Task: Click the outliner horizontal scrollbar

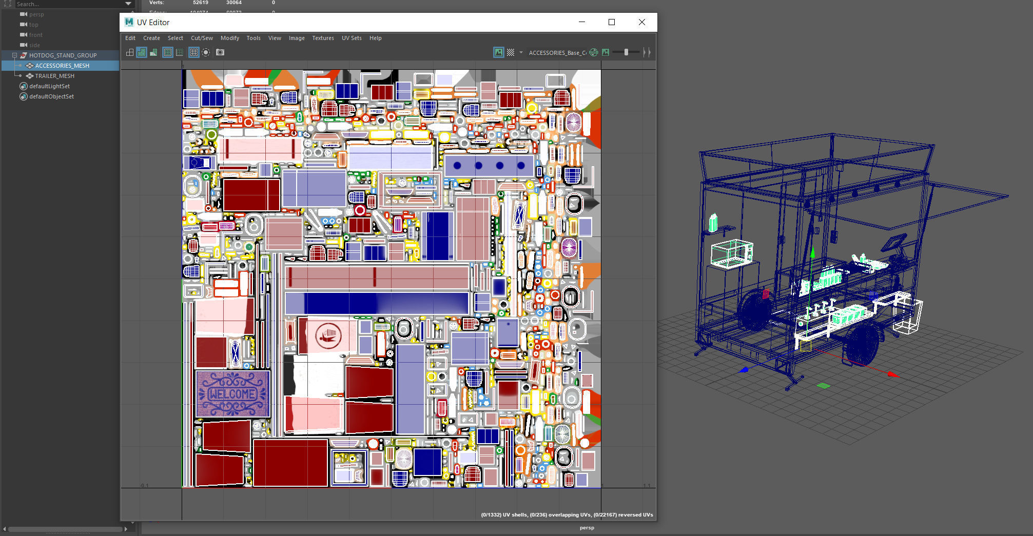Action: [x=65, y=529]
